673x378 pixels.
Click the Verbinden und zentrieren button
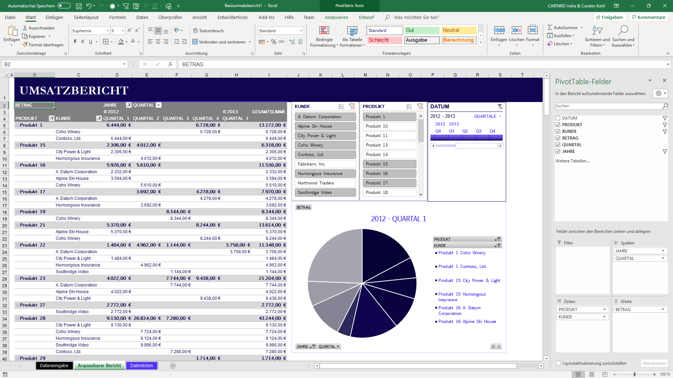(x=219, y=42)
